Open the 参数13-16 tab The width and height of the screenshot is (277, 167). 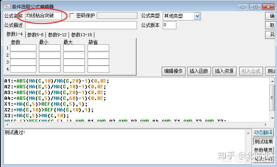(81, 35)
